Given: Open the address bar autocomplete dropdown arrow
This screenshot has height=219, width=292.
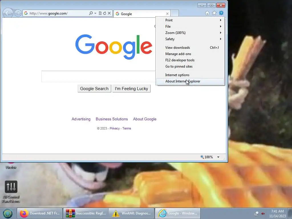Looking at the screenshot, I should (x=95, y=13).
